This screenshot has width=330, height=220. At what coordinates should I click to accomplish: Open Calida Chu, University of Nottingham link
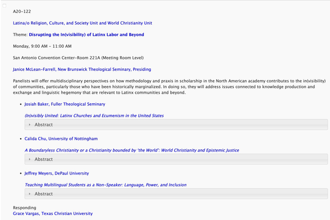pos(61,139)
